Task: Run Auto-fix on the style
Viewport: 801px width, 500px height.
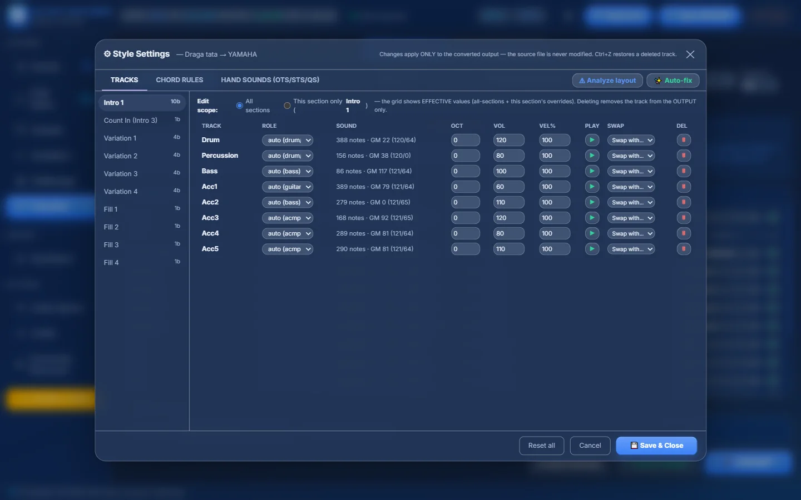Action: click(x=673, y=81)
